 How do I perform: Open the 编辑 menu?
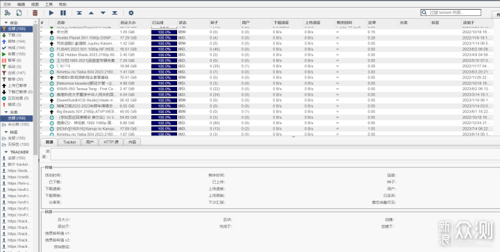pyautogui.click(x=21, y=4)
